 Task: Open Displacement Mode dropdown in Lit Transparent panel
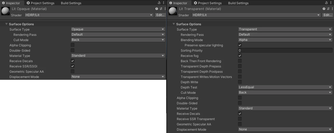[x=285, y=129]
